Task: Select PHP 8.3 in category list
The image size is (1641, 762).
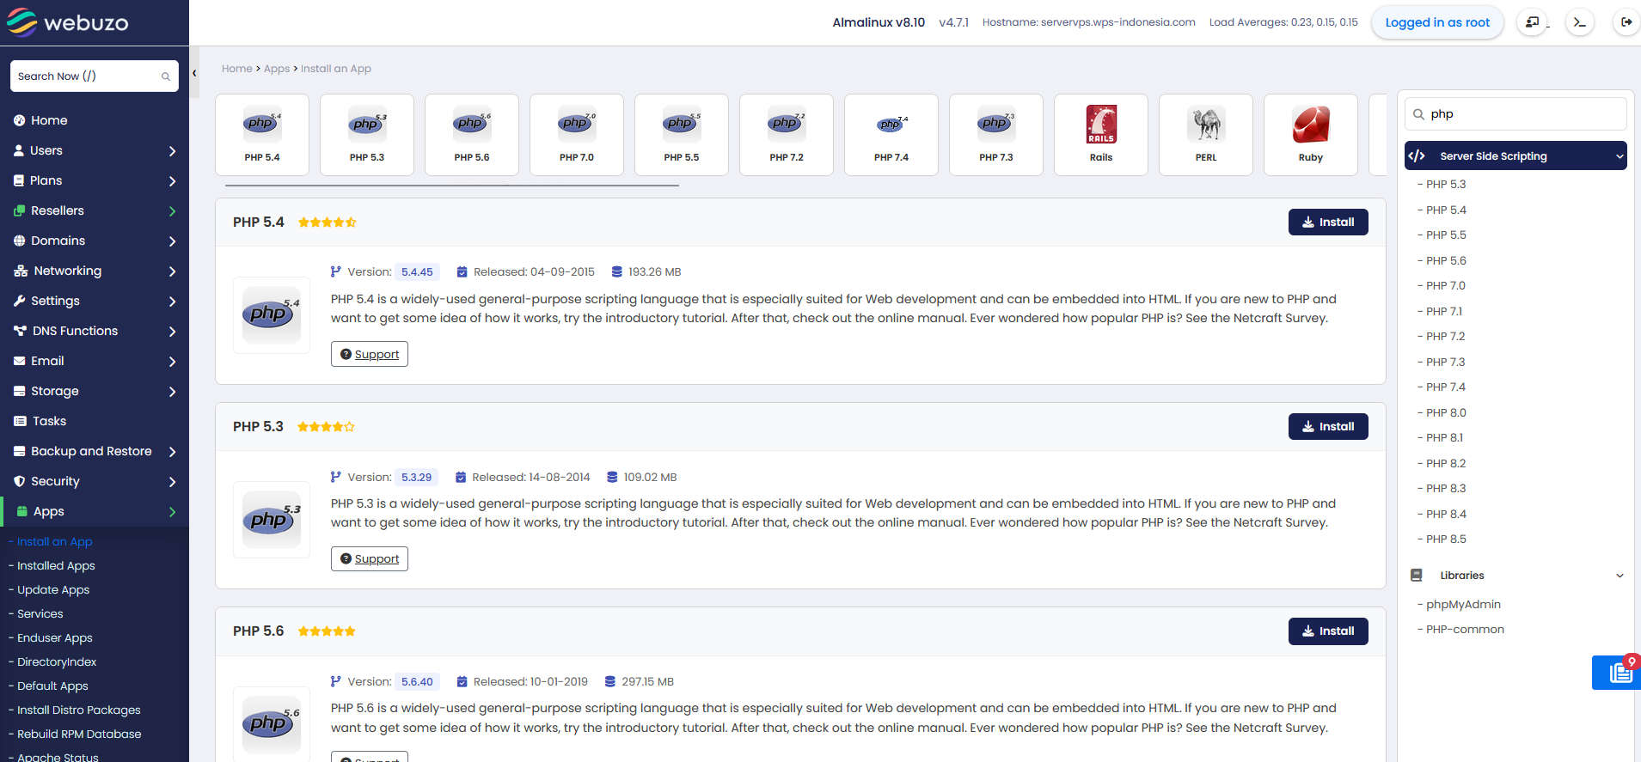Action: pyautogui.click(x=1446, y=488)
